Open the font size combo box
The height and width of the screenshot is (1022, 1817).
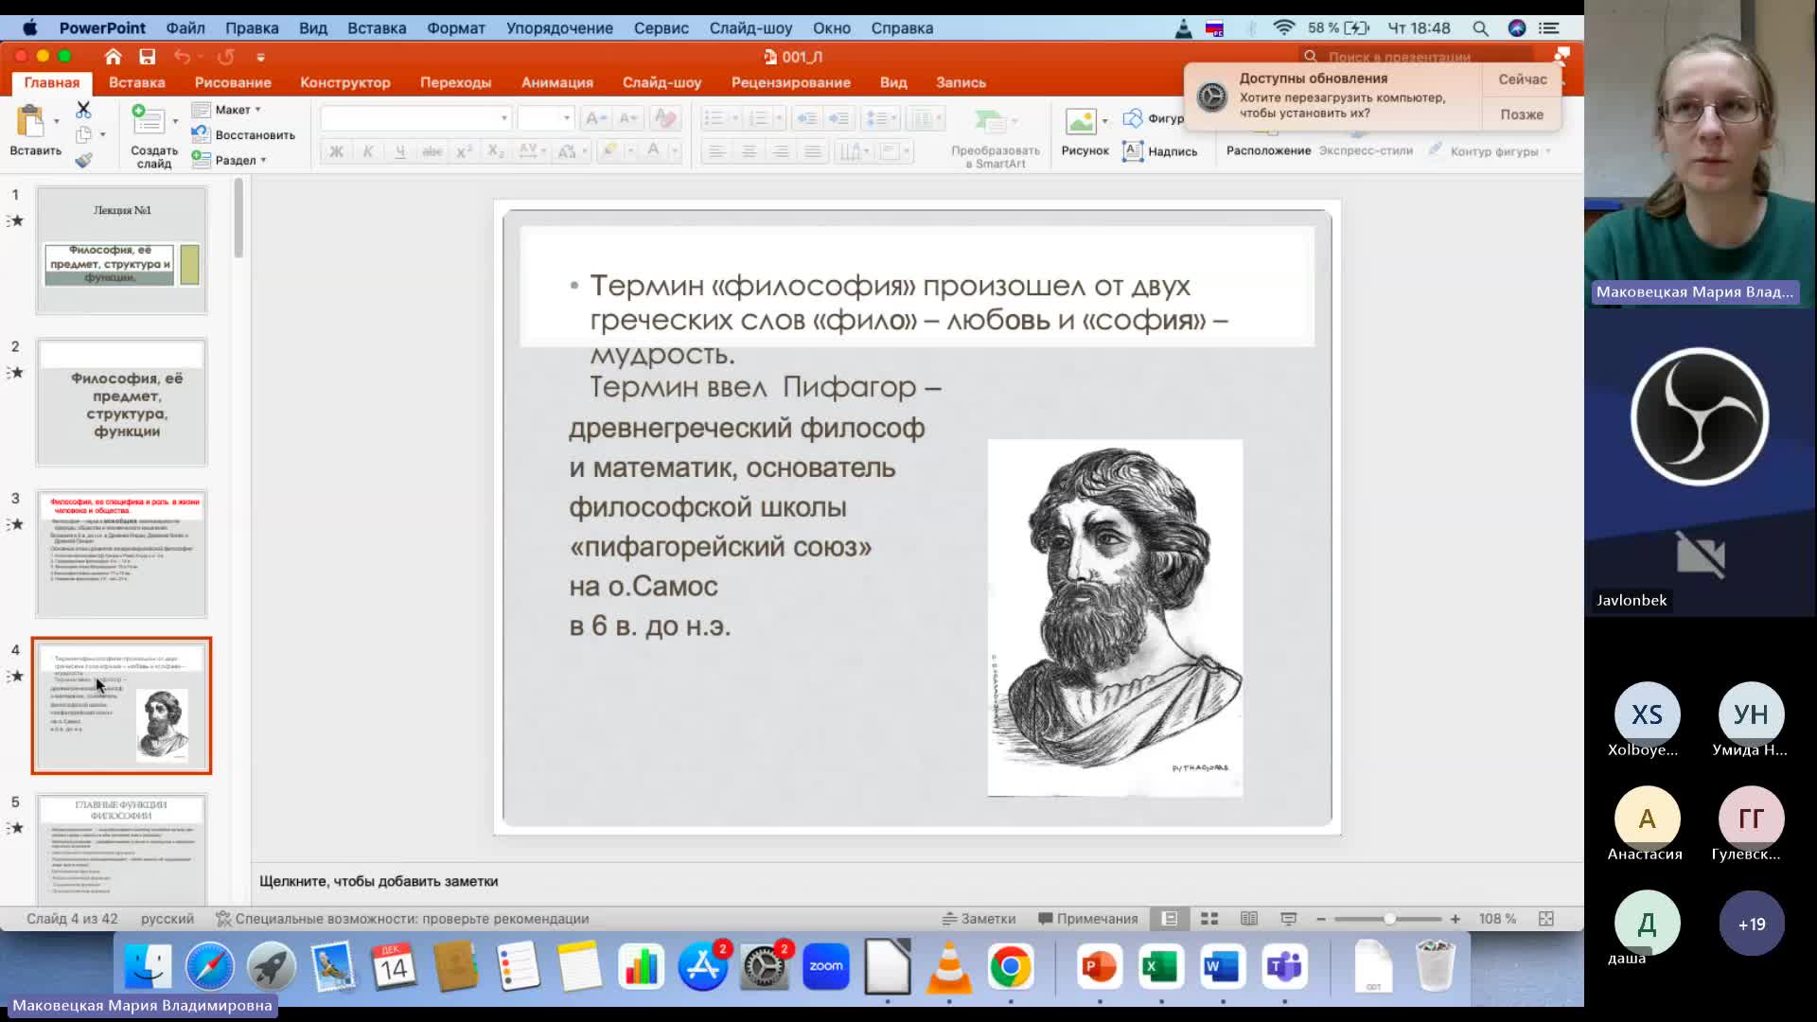546,118
